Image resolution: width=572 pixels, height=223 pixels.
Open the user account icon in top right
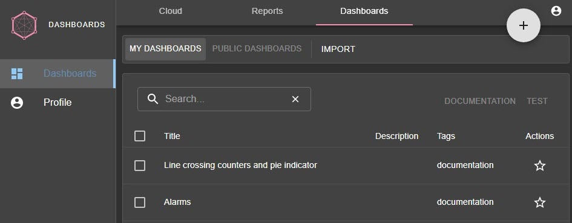pyautogui.click(x=556, y=11)
